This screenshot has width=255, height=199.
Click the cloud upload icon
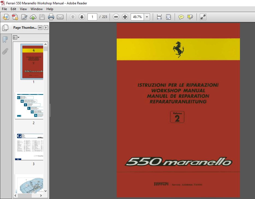tap(33, 17)
